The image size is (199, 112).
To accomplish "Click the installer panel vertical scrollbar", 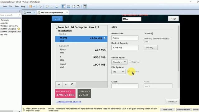I will tap(178, 48).
